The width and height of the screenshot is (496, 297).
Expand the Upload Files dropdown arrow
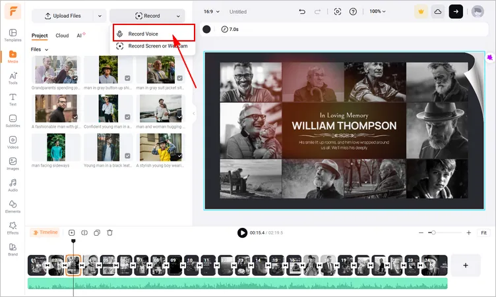coord(100,16)
